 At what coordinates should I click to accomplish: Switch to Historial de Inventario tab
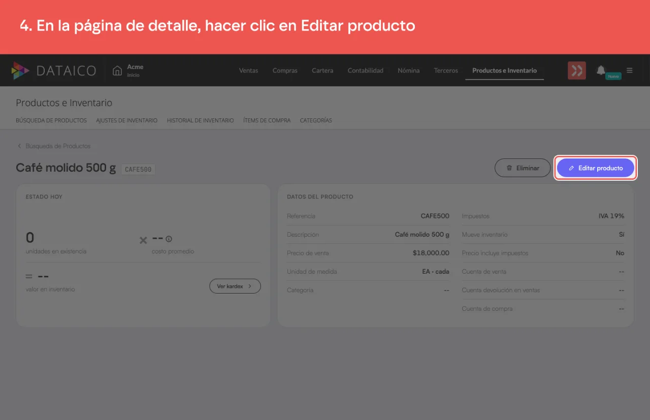click(200, 120)
